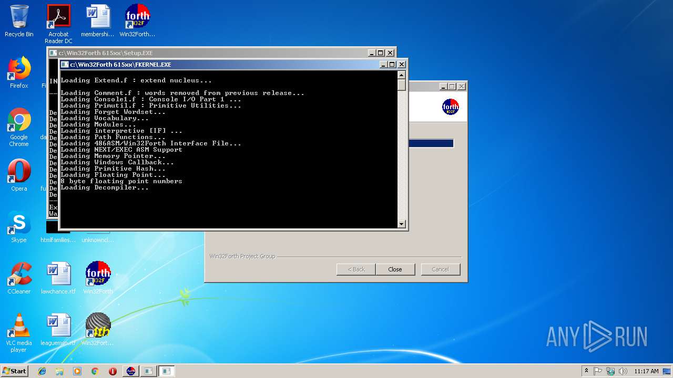Open Opera from the taskbar
The width and height of the screenshot is (673, 378).
(x=113, y=371)
